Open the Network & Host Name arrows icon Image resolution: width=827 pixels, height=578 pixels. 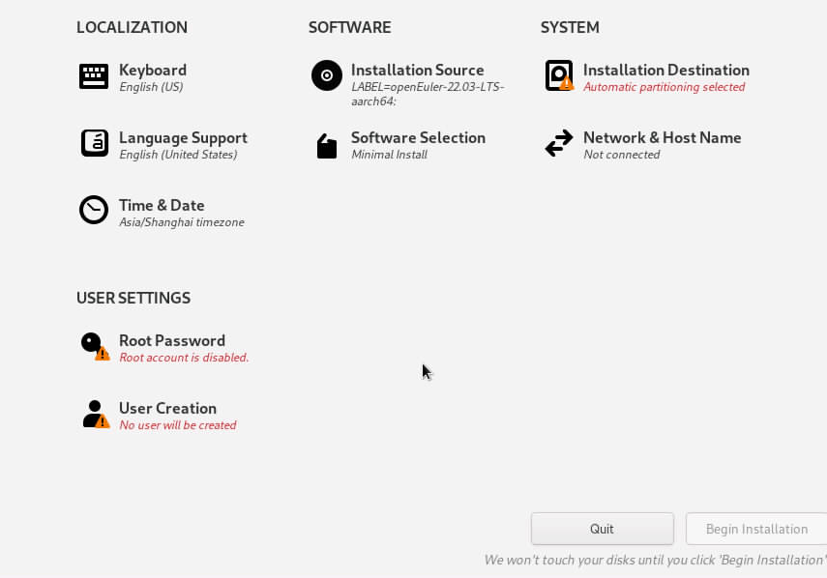[558, 143]
